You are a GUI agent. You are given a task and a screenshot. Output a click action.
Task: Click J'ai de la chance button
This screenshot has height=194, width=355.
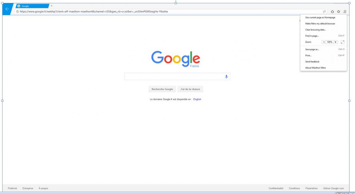pyautogui.click(x=190, y=89)
